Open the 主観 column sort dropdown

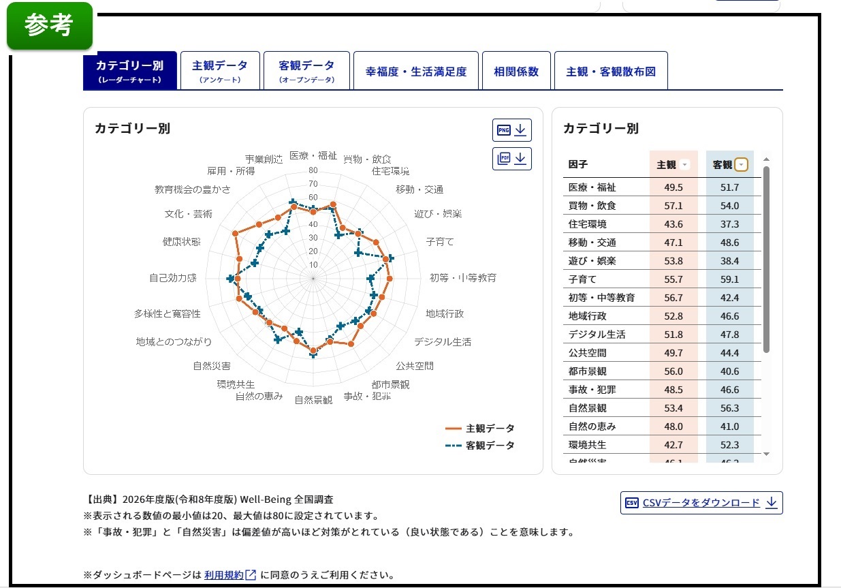[x=685, y=165]
